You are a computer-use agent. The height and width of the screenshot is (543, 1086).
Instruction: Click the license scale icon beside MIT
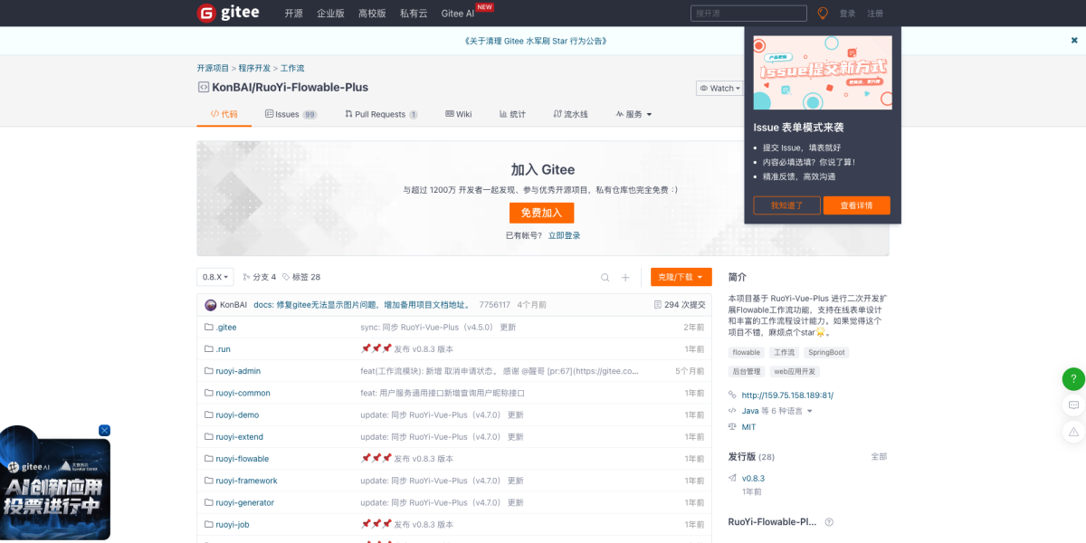[x=732, y=426]
